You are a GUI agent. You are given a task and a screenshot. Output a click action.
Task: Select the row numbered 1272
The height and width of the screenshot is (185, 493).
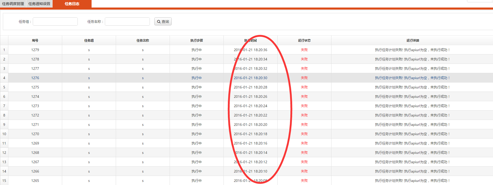pyautogui.click(x=247, y=115)
